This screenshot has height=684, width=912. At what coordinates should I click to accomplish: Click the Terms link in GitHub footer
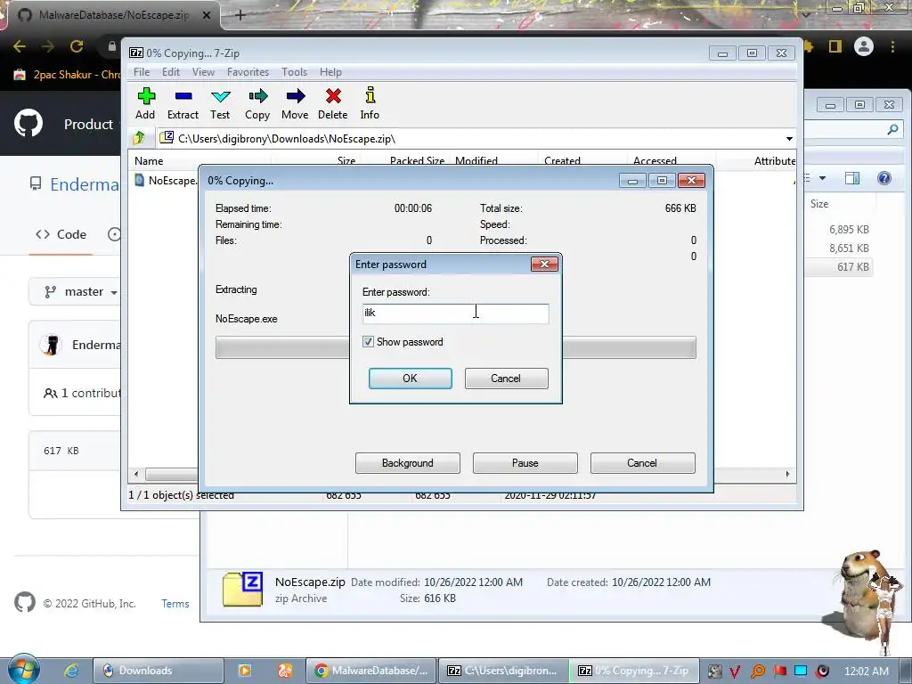175,604
